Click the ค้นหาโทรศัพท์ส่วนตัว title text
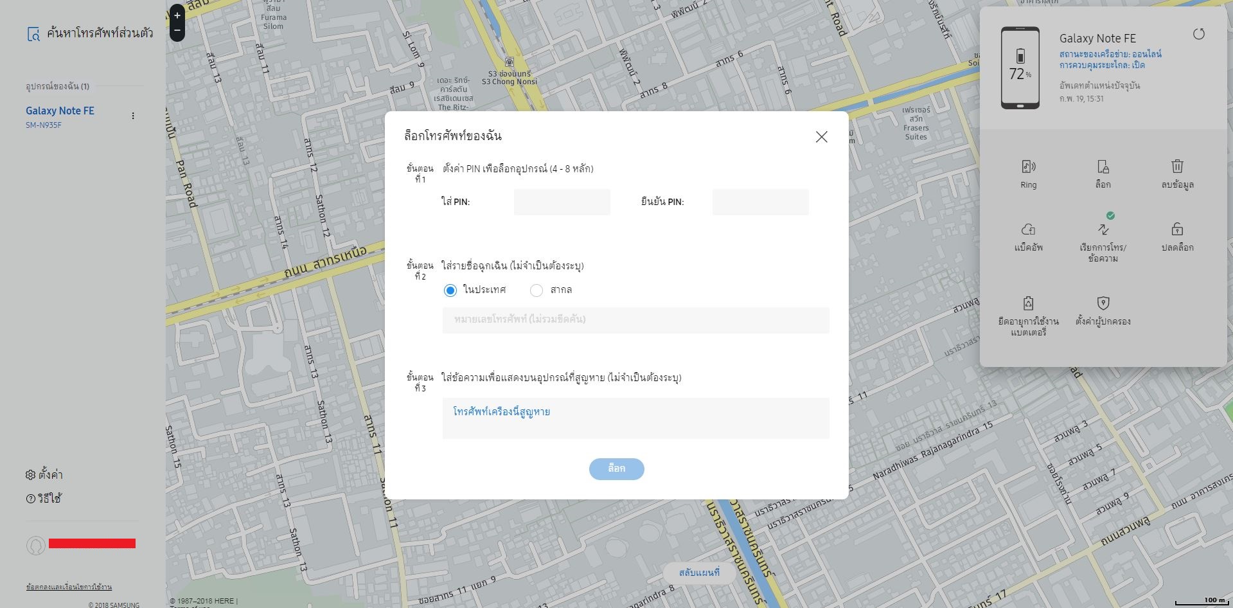The image size is (1233, 608). (x=100, y=33)
